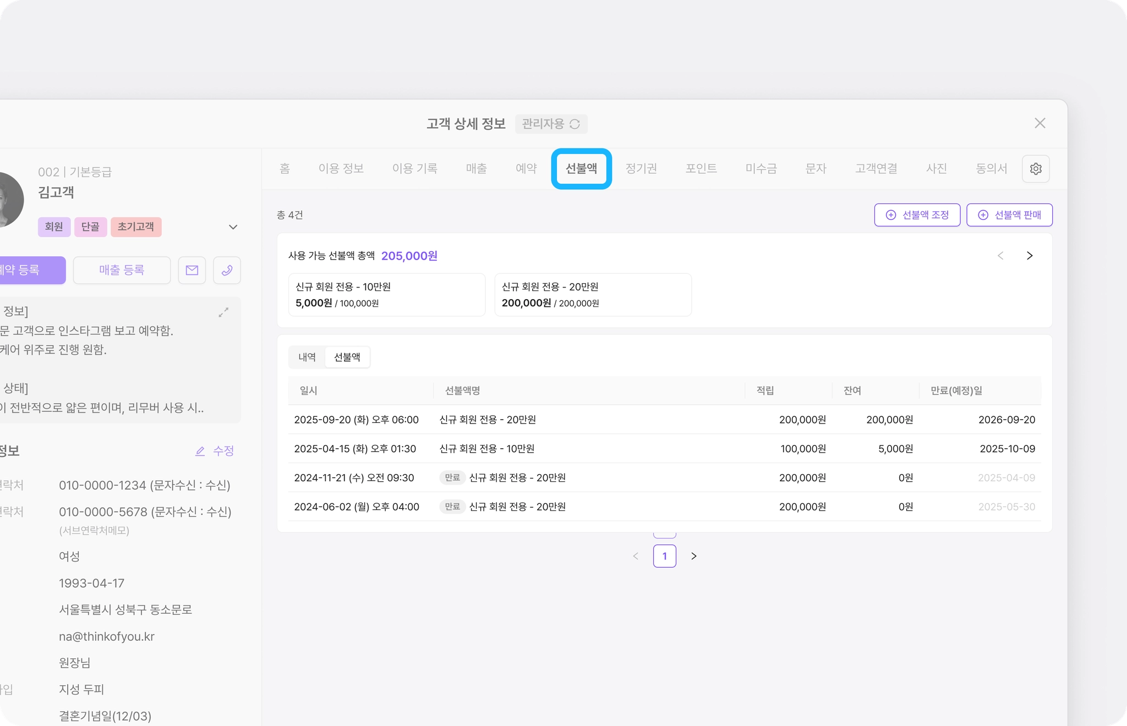Click the pencil 수정 edit link
Image resolution: width=1127 pixels, height=726 pixels.
point(215,451)
